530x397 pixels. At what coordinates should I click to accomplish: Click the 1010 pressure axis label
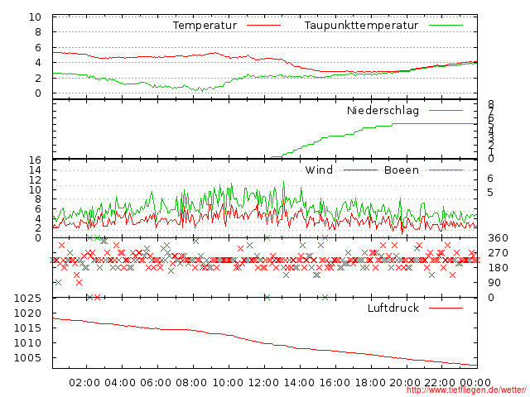point(27,343)
